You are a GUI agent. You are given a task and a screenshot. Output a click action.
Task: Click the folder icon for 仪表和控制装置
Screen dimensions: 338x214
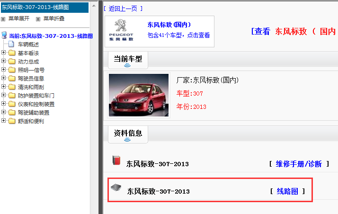pyautogui.click(x=12, y=104)
